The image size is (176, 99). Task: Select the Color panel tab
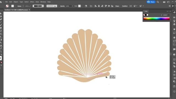tap(146, 11)
